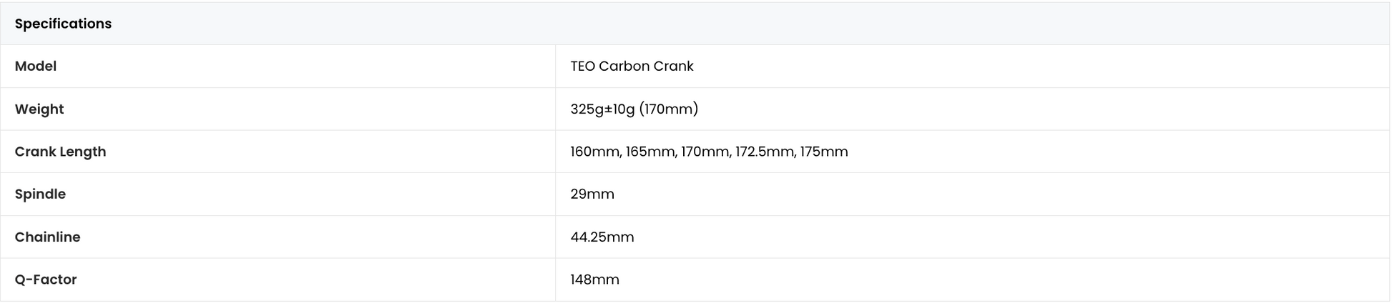
Task: Click the crank length values list
Action: click(x=709, y=152)
